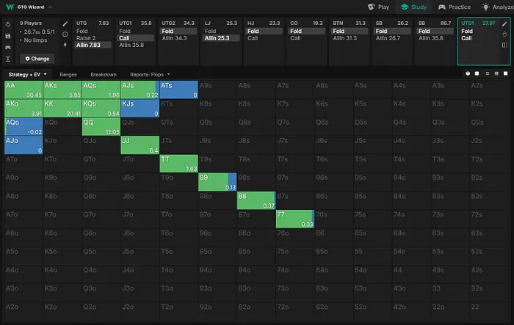Click the game controller icon in left sidebar
The height and width of the screenshot is (325, 514).
tap(7, 47)
